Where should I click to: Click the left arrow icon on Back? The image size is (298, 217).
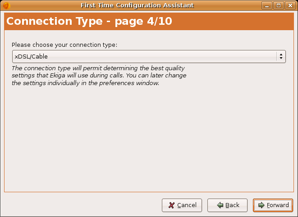click(x=220, y=205)
